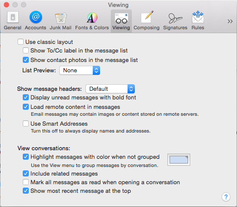Uncheck Show most recent message at top

coord(26,191)
